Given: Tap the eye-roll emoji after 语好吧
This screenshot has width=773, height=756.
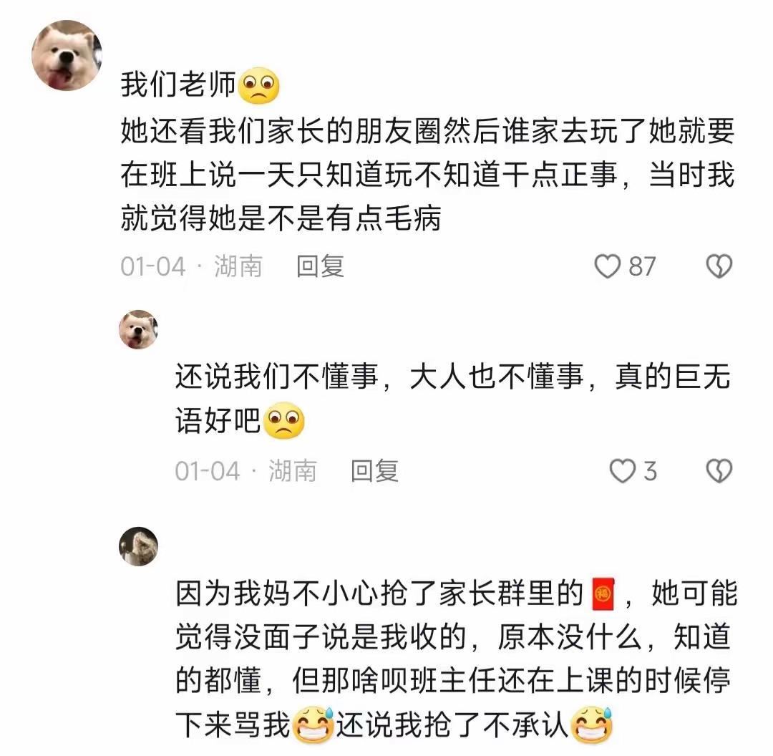Looking at the screenshot, I should point(284,421).
